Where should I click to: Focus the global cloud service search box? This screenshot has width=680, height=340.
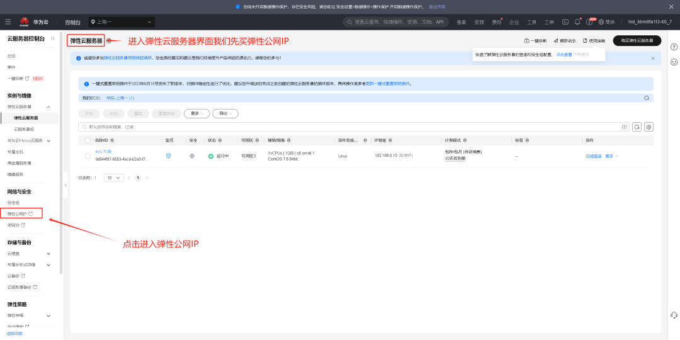pyautogui.click(x=395, y=21)
